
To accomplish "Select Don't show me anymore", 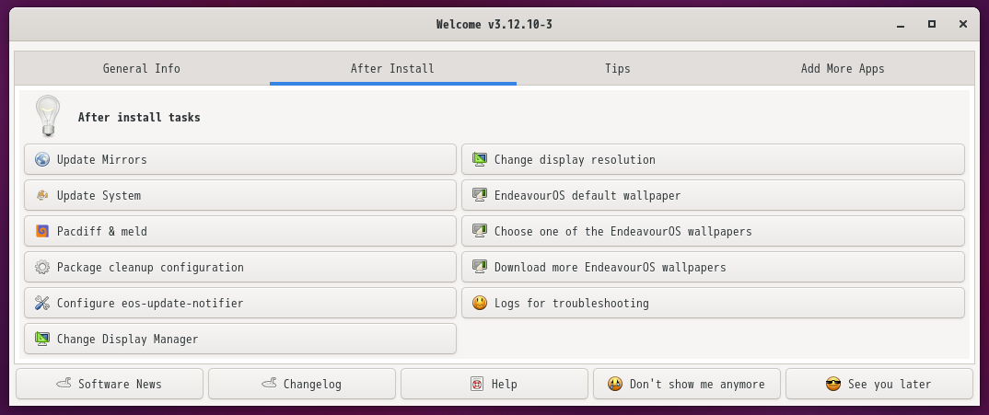I will [687, 384].
